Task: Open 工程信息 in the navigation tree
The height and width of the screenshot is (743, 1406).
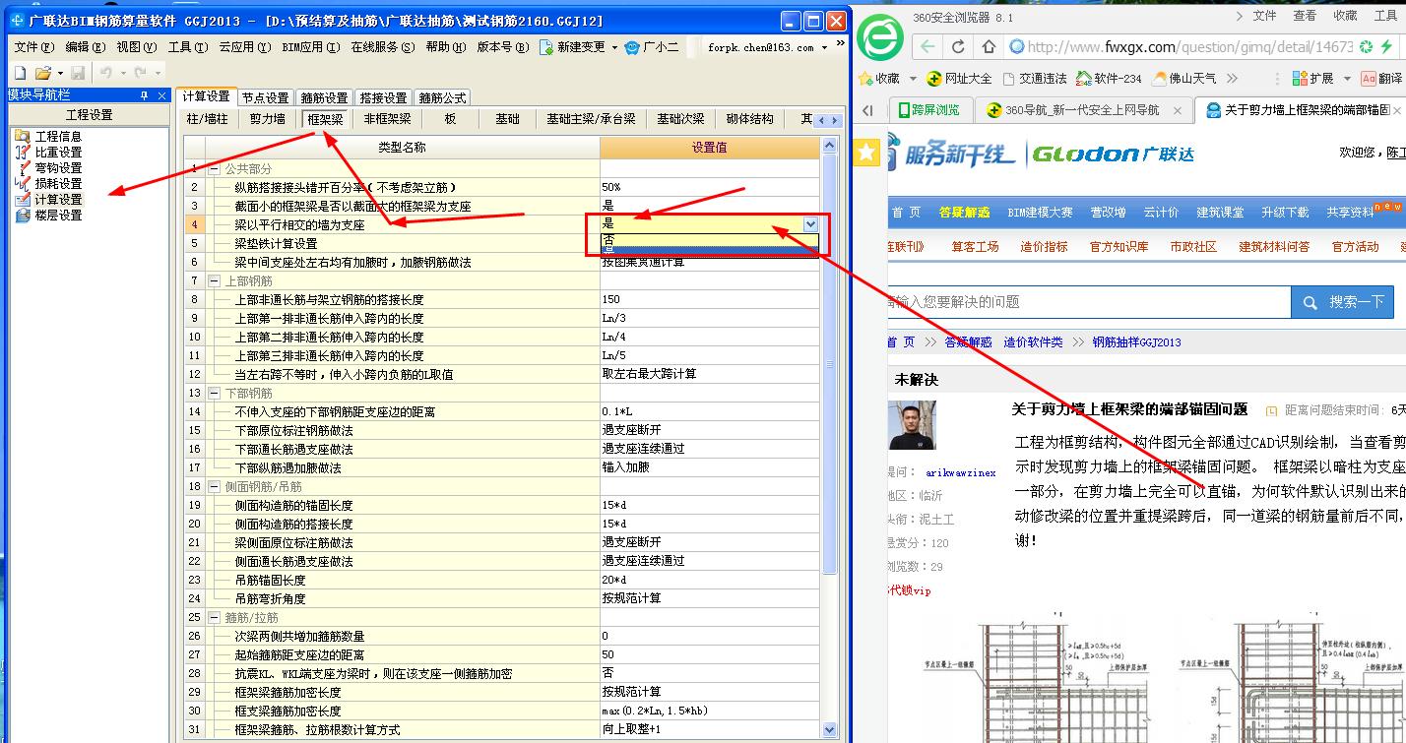Action: click(49, 137)
